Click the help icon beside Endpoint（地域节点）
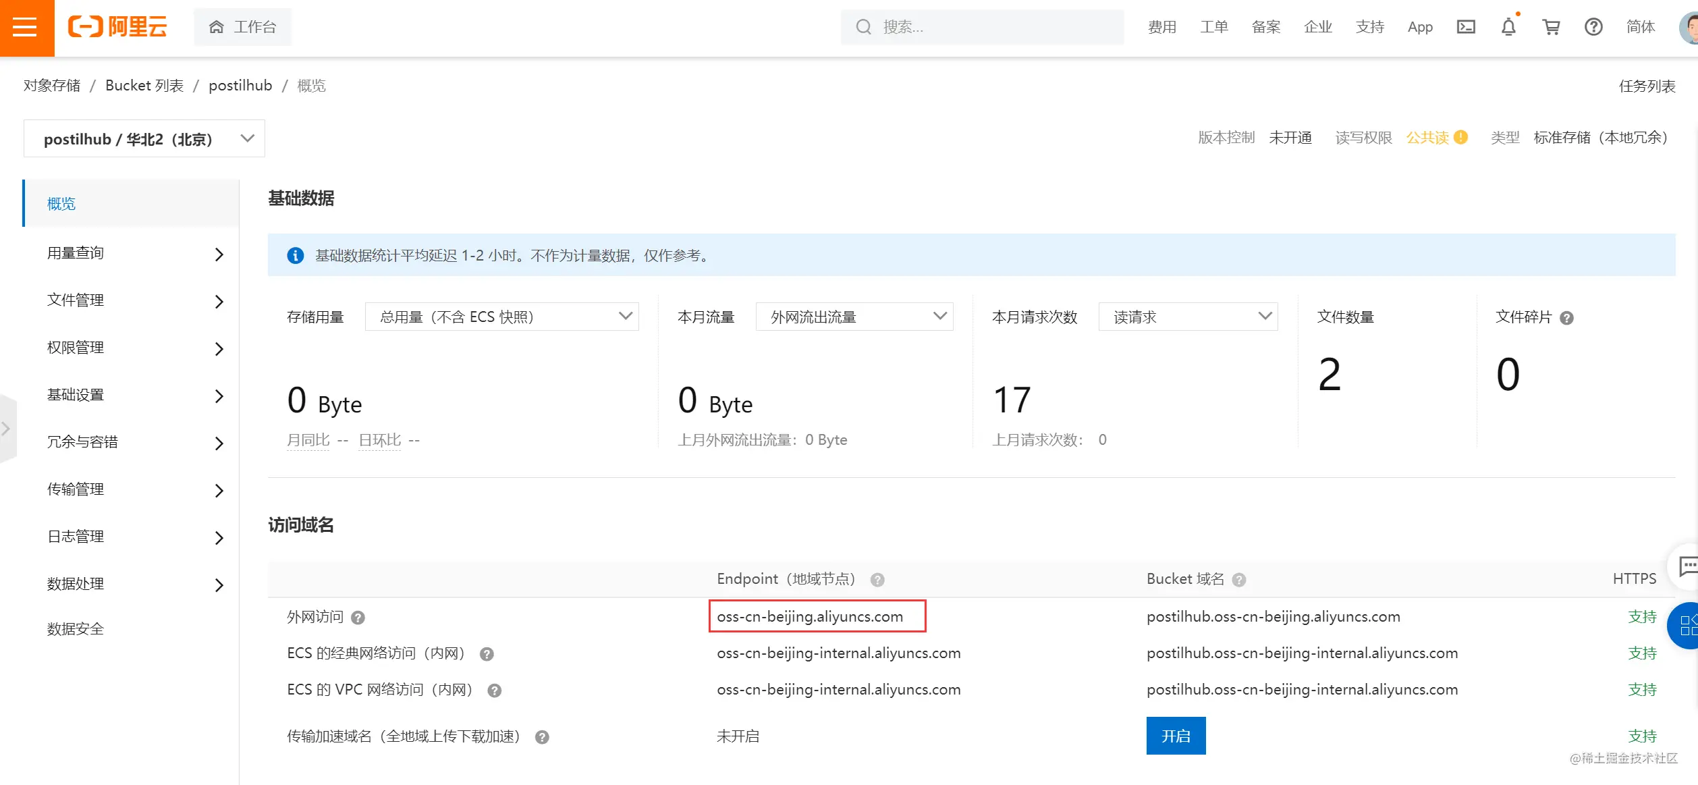This screenshot has width=1698, height=785. pyautogui.click(x=877, y=580)
